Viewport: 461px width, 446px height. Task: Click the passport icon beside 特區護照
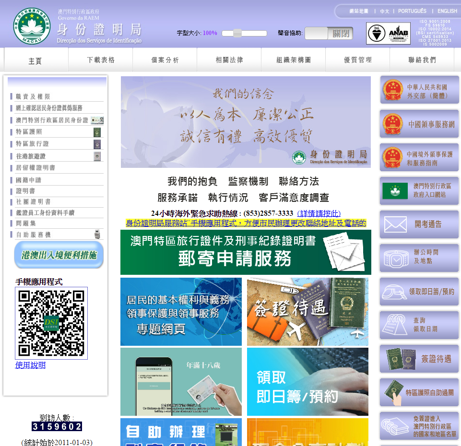[x=97, y=132]
